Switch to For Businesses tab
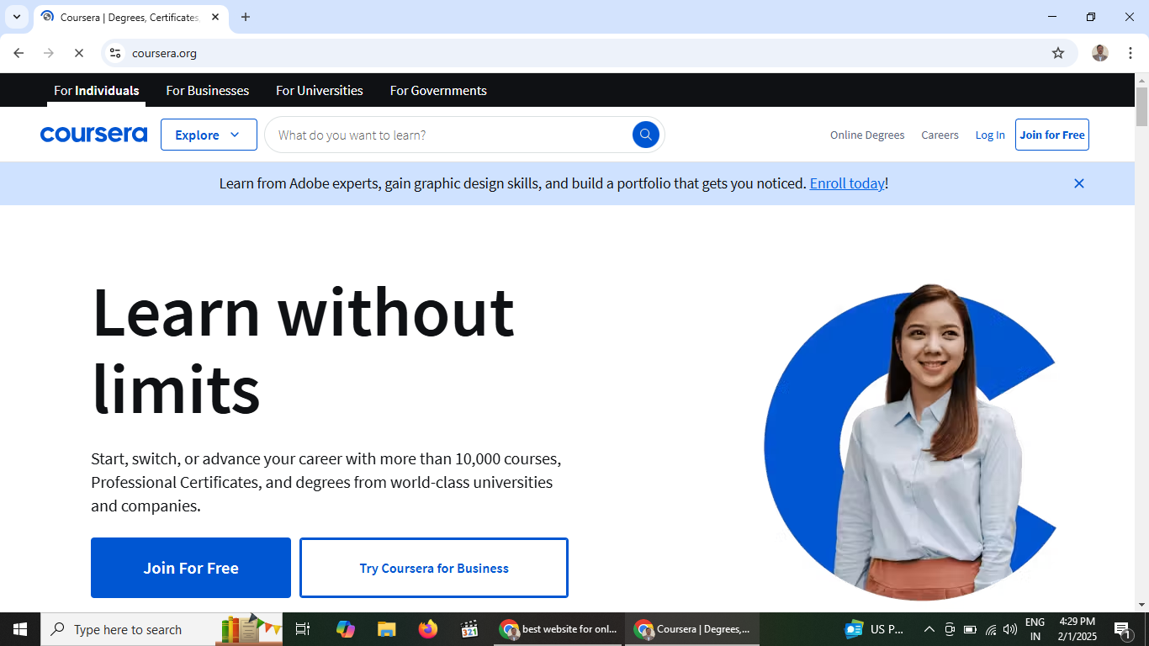This screenshot has width=1149, height=646. point(207,91)
